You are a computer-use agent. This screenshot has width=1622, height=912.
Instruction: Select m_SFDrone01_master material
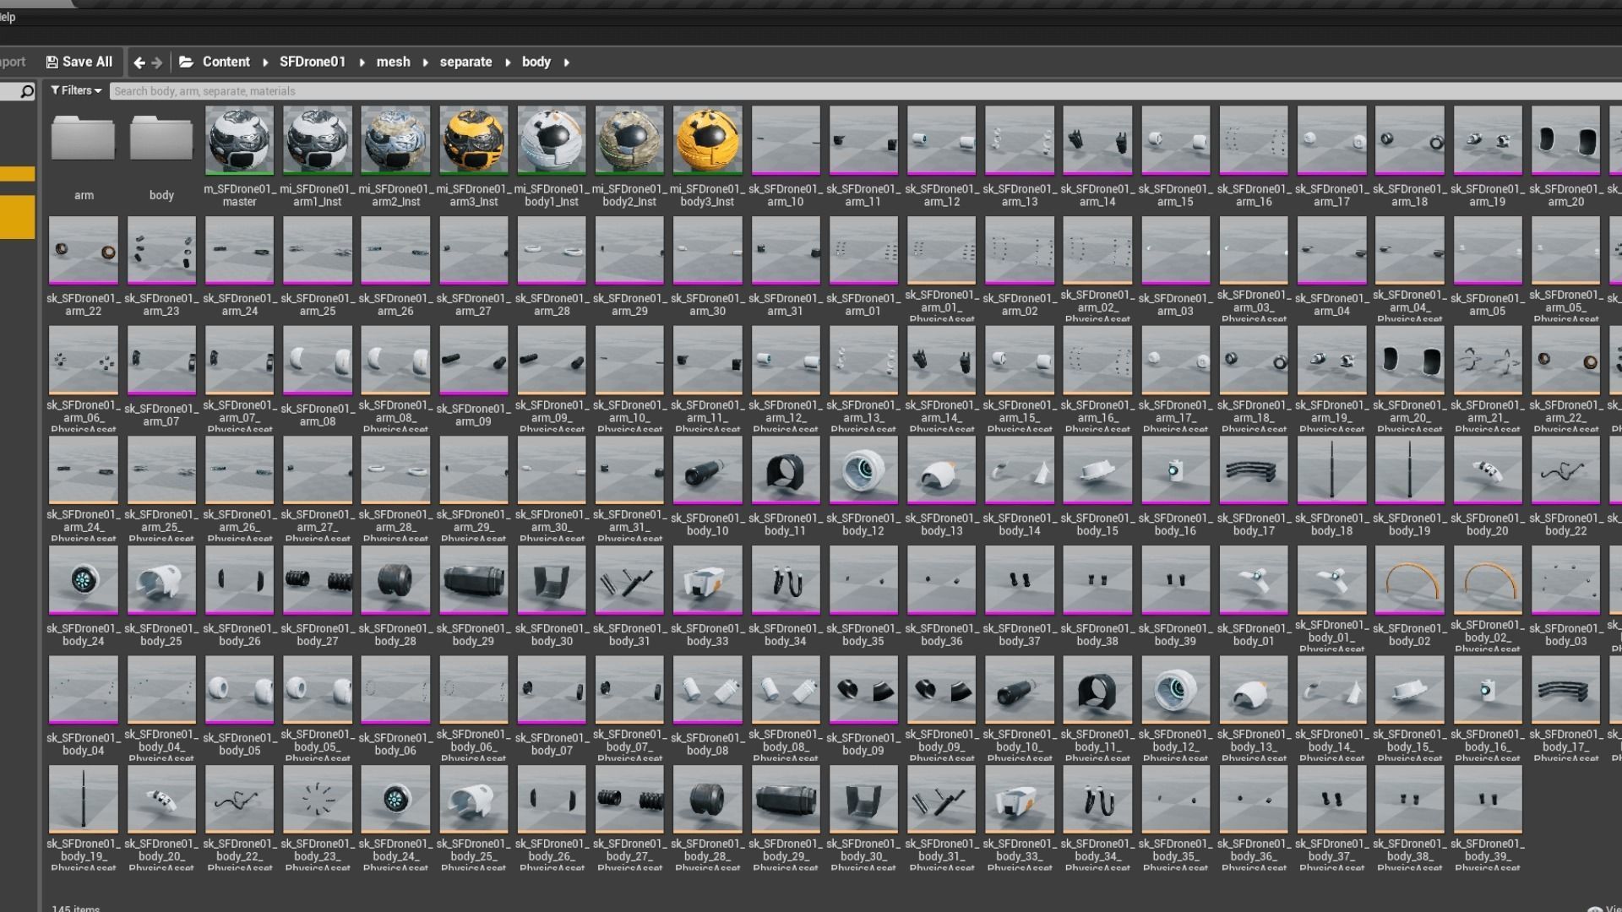(239, 140)
